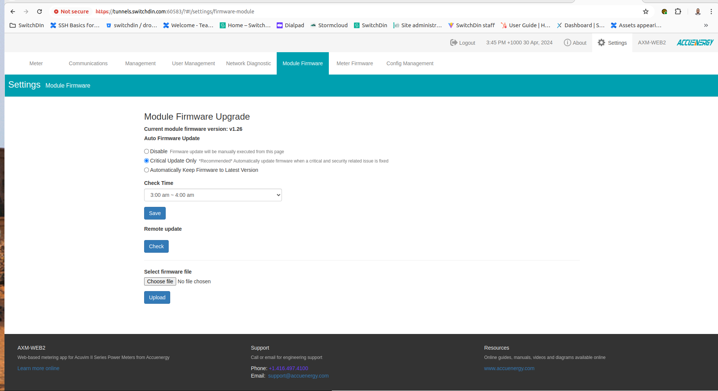Image resolution: width=718 pixels, height=391 pixels.
Task: Switch to the User Management tab
Action: point(193,63)
